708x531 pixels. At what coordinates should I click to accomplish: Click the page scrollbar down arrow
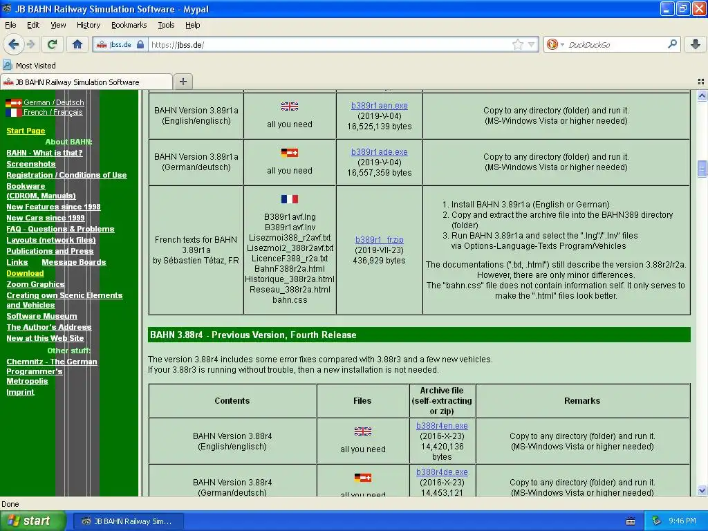click(x=702, y=490)
